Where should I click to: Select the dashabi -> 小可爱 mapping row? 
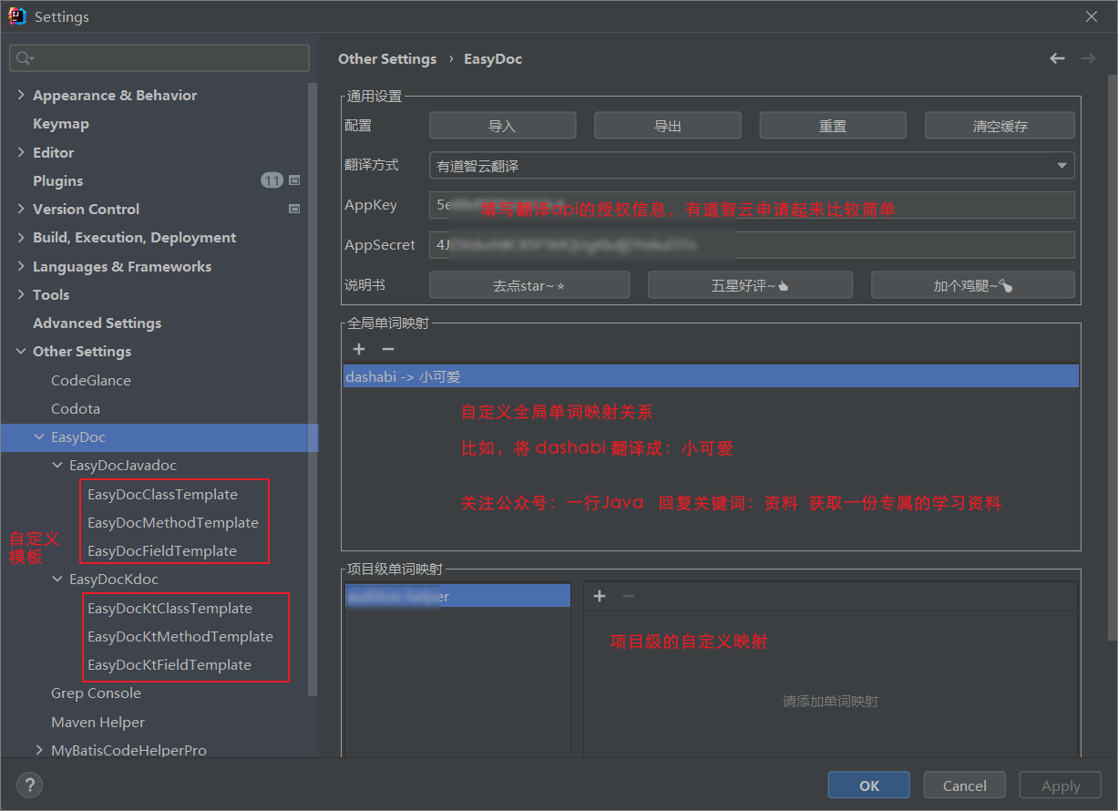[x=711, y=376]
